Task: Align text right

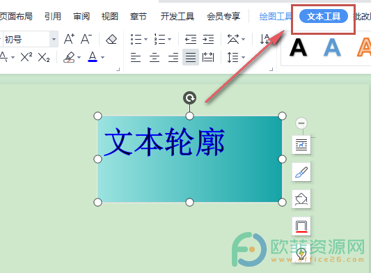Action: pos(173,57)
